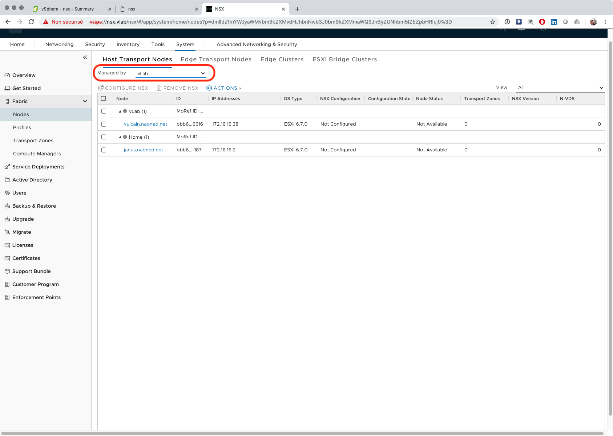This screenshot has width=613, height=436.
Task: Open the View All filter dropdown
Action: click(560, 87)
